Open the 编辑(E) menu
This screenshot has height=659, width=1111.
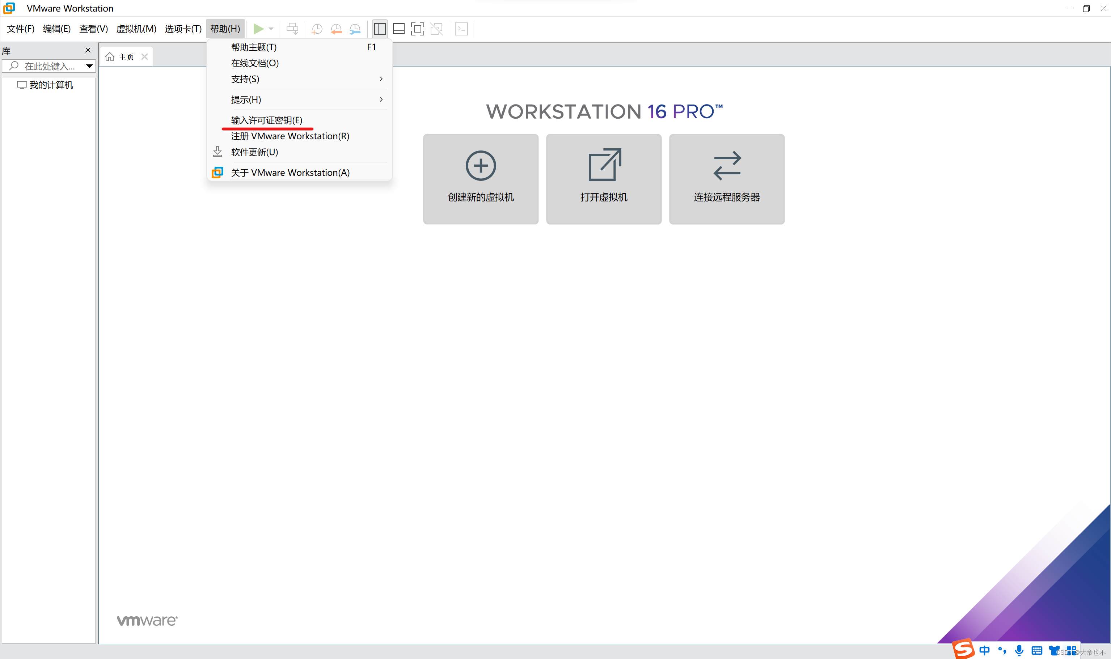[x=56, y=29]
